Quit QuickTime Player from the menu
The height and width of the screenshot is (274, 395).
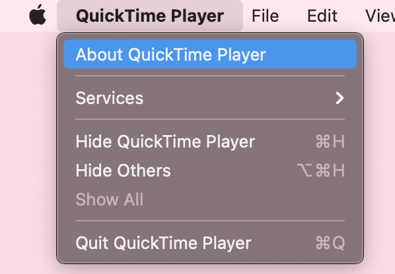coord(210,243)
